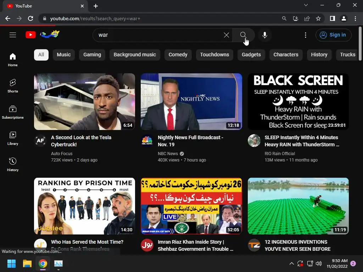Screen dimensions: 363x272
Task: Start voice search with the microphone
Action: point(264,35)
